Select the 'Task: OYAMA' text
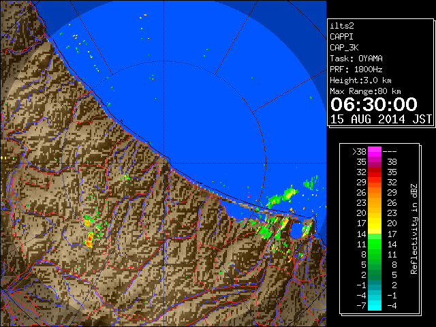 click(x=356, y=59)
